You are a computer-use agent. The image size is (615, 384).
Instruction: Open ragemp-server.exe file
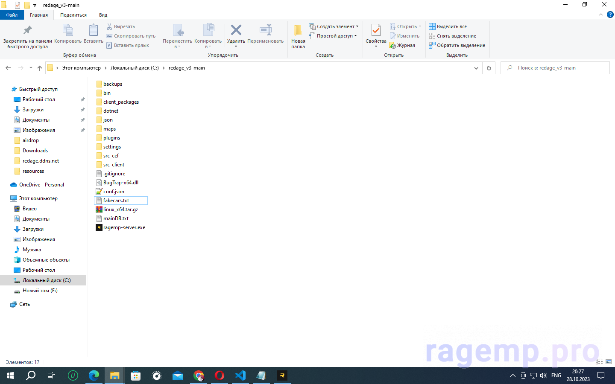[x=124, y=227]
